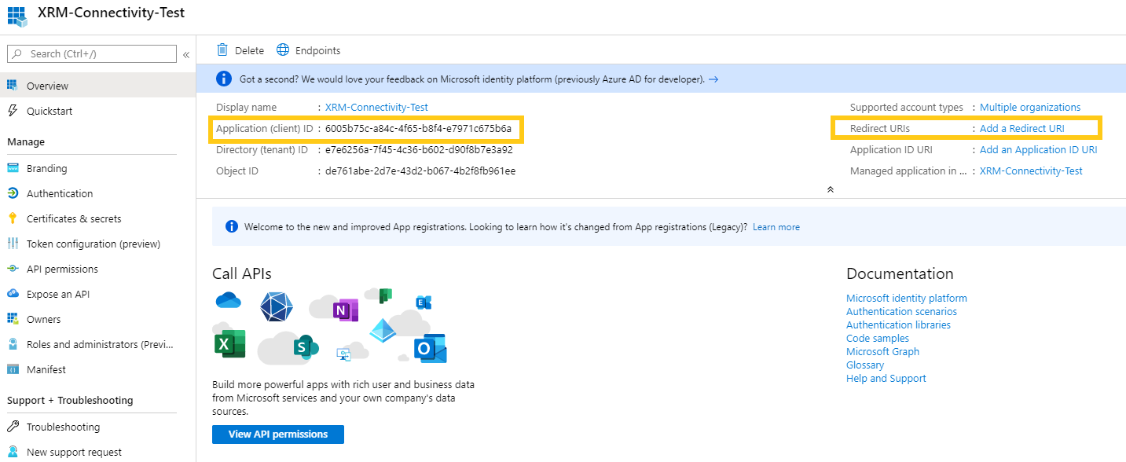This screenshot has height=462, width=1126.
Task: Click the globe Endpoints icon
Action: pos(283,49)
